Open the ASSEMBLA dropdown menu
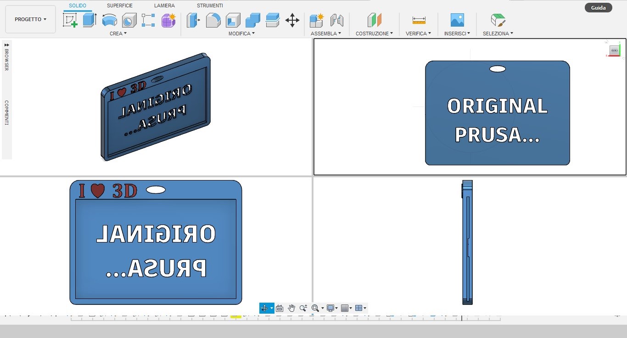 point(326,34)
